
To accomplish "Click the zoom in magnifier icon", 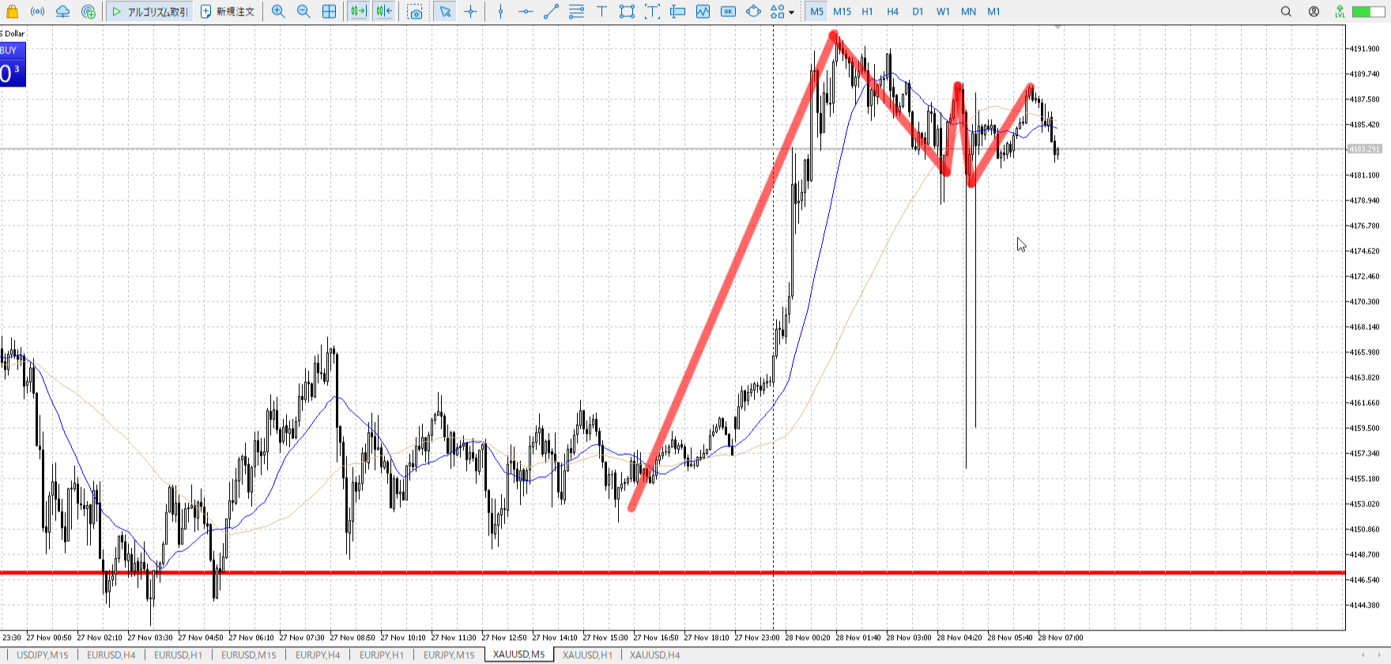I will [x=278, y=12].
